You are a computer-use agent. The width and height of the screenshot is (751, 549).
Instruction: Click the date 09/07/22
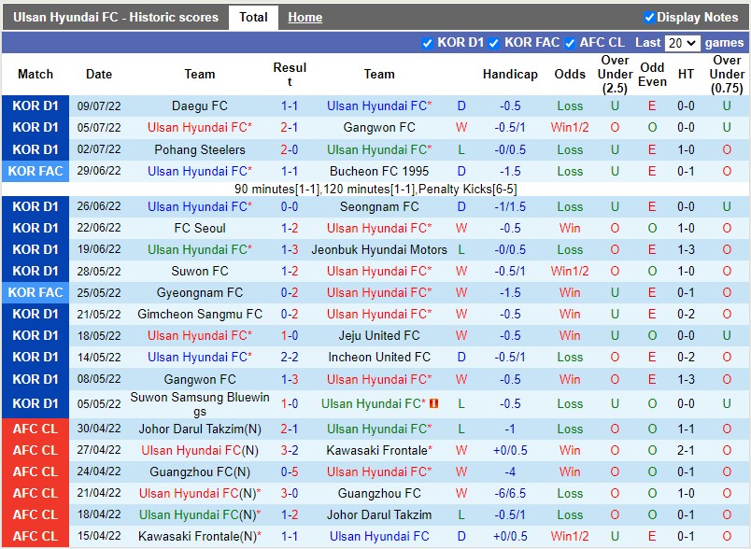tap(99, 106)
